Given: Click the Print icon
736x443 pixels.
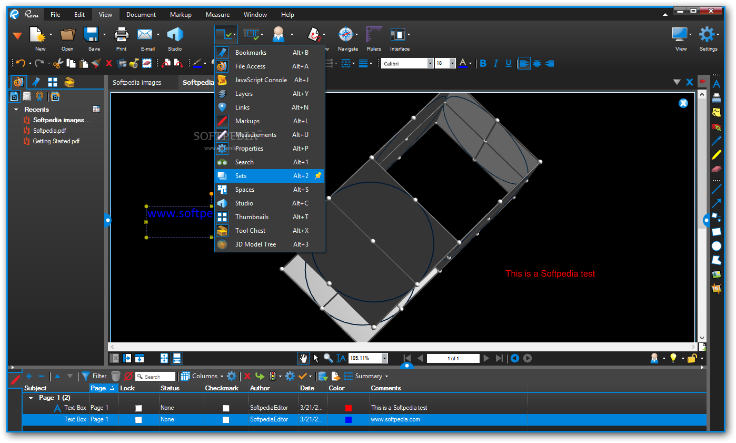Looking at the screenshot, I should tap(122, 35).
